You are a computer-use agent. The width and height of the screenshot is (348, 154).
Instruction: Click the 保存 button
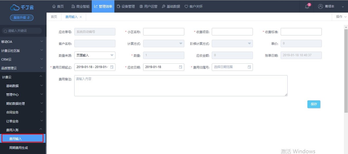[314, 104]
